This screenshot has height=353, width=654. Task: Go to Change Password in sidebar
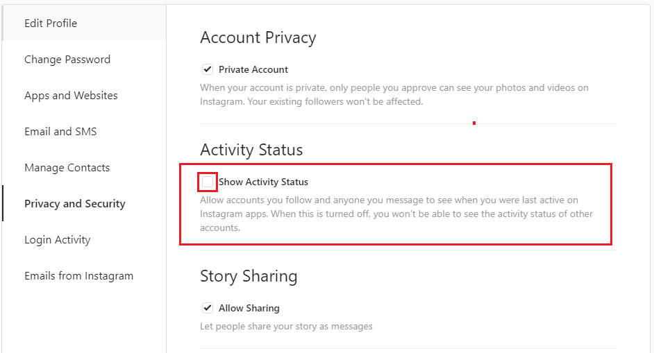[67, 60]
